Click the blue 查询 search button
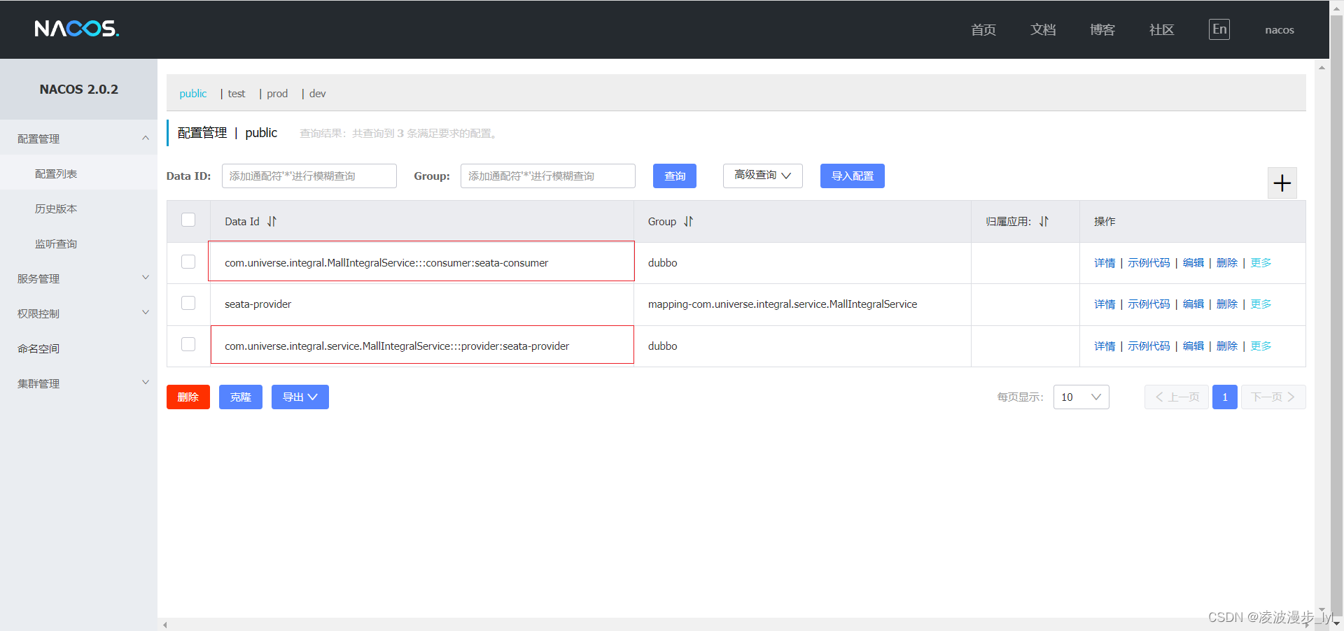The height and width of the screenshot is (631, 1344). [x=674, y=176]
